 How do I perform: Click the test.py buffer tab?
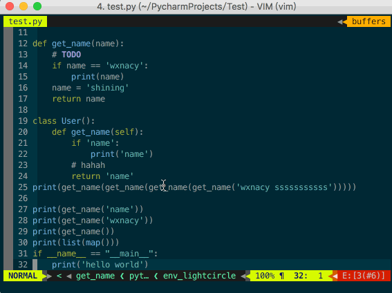pyautogui.click(x=25, y=21)
